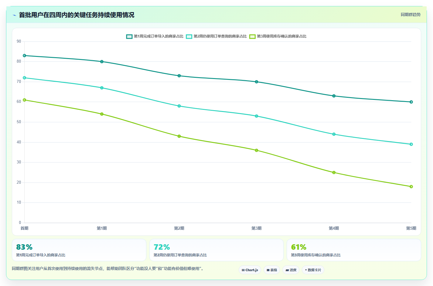The image size is (433, 286).
Task: Click the cyan line data point at 第1期
Action: (102, 88)
